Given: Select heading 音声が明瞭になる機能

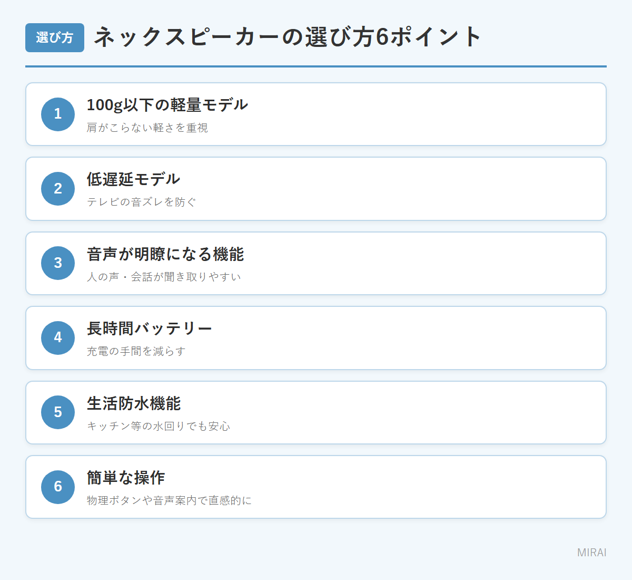Looking at the screenshot, I should 165,254.
